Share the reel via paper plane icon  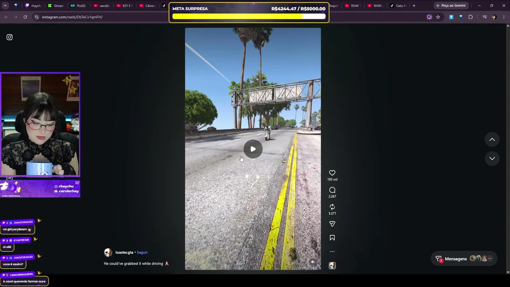click(332, 224)
